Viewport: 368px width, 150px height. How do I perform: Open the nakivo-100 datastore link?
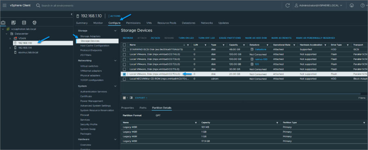[261, 59]
